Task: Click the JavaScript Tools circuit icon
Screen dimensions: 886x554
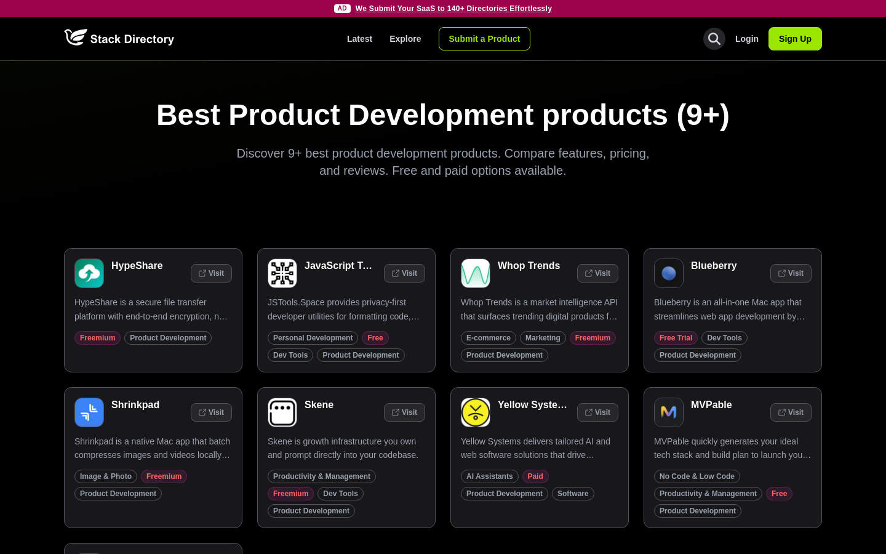Action: click(282, 273)
